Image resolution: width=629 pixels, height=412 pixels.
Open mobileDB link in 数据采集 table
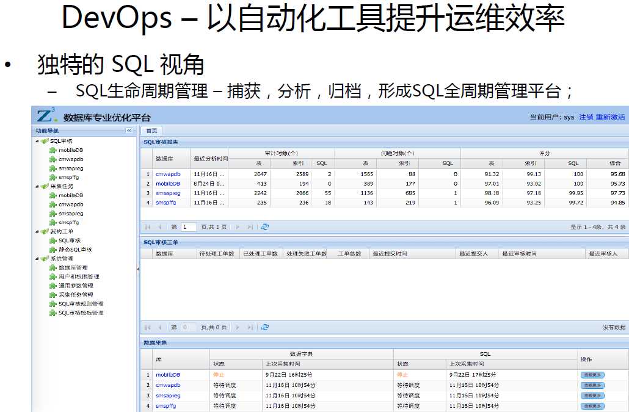tap(168, 375)
